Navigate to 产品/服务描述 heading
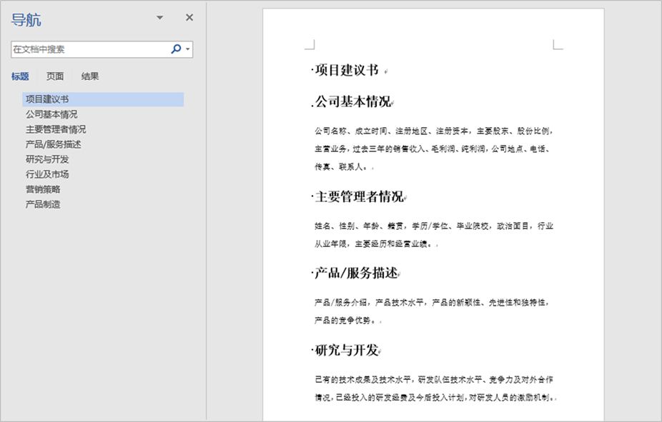The image size is (662, 422). [x=51, y=144]
